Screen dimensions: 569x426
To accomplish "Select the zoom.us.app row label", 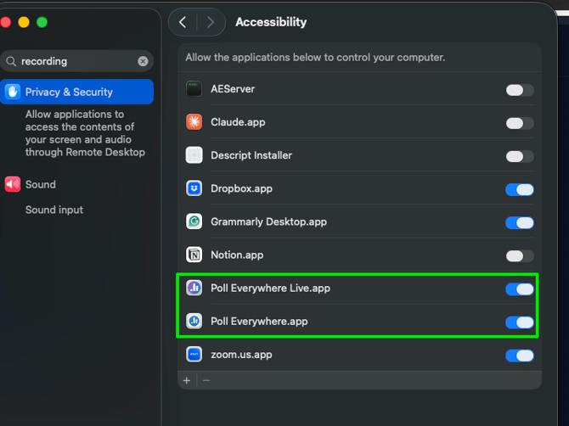I will pos(242,355).
